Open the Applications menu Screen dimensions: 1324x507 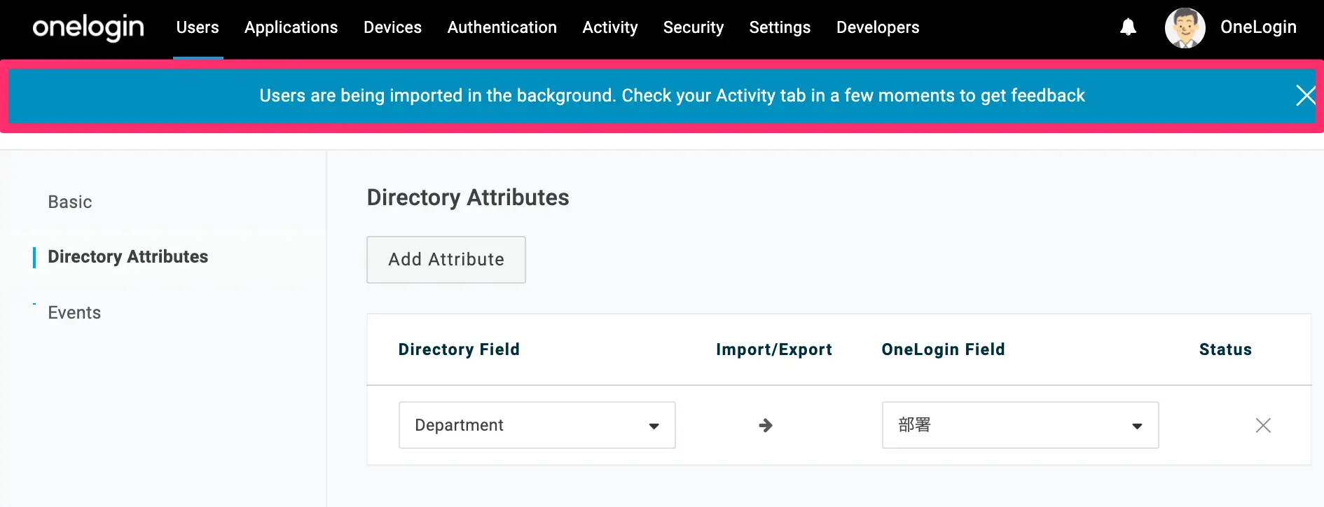(291, 27)
